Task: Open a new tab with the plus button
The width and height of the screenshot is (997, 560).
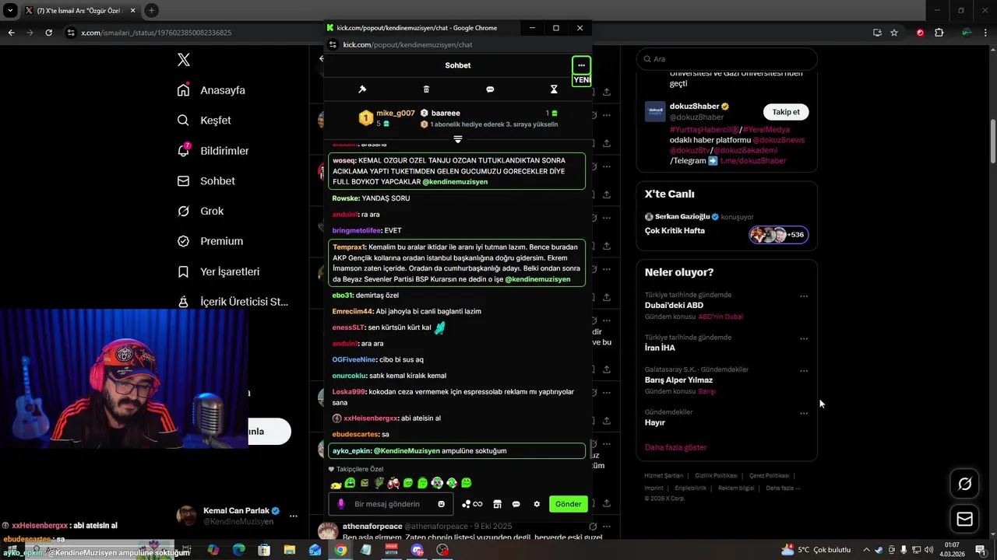Action: click(x=151, y=11)
